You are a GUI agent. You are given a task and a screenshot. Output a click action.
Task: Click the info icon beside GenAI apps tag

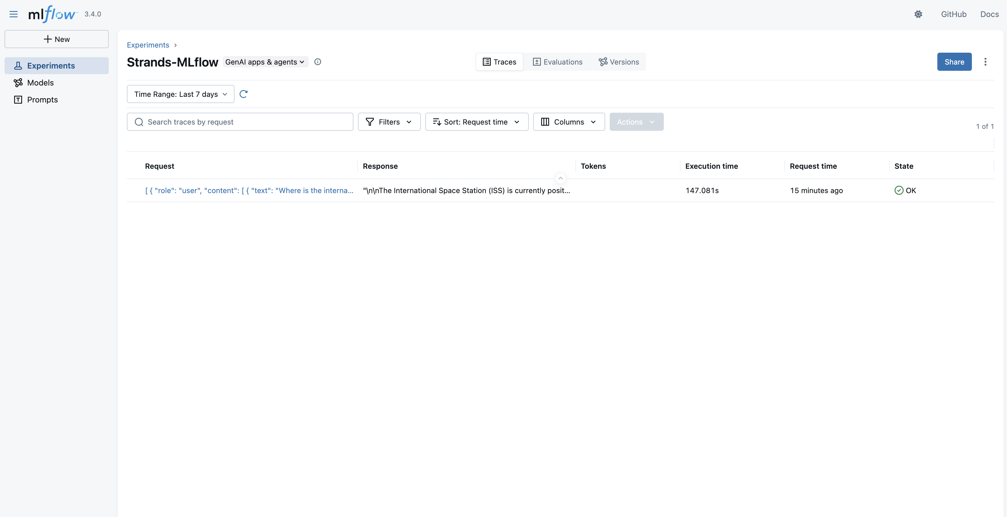point(317,62)
